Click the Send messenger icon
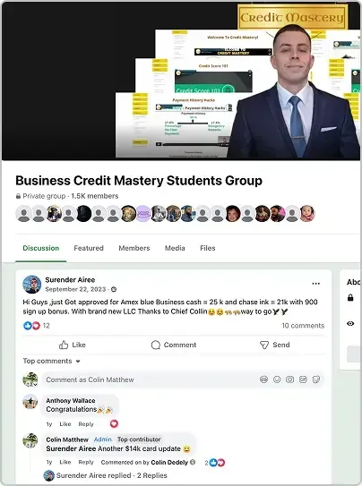 (264, 345)
